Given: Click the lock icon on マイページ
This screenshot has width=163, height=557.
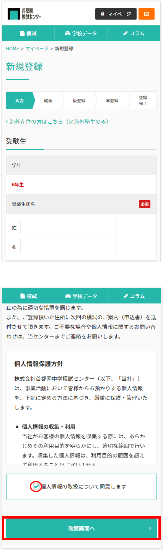Looking at the screenshot, I should point(102,14).
